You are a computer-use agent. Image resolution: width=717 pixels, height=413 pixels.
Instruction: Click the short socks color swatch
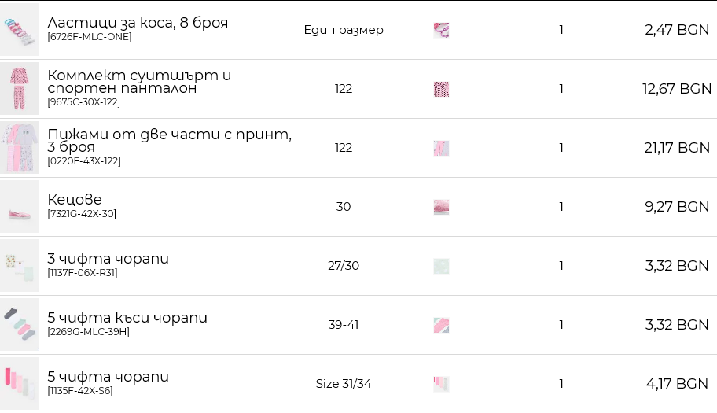(x=441, y=326)
